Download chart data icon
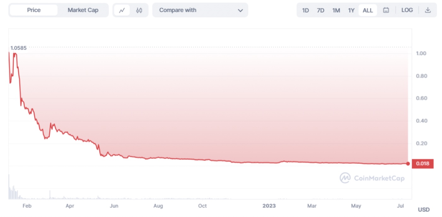The image size is (442, 217). [428, 10]
